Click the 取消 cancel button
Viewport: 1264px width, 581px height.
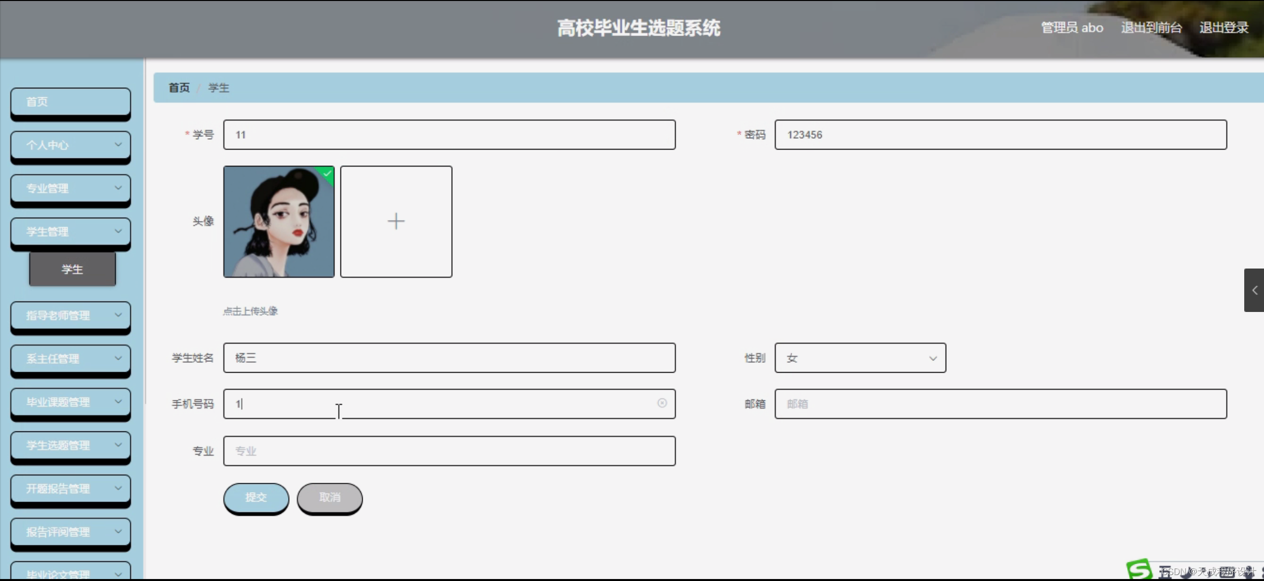[330, 497]
